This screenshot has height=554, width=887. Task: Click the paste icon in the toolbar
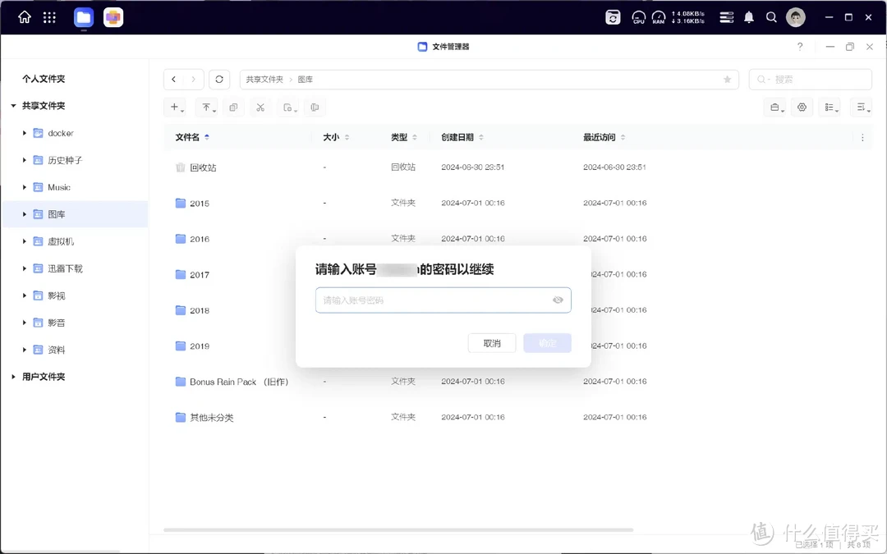click(289, 107)
